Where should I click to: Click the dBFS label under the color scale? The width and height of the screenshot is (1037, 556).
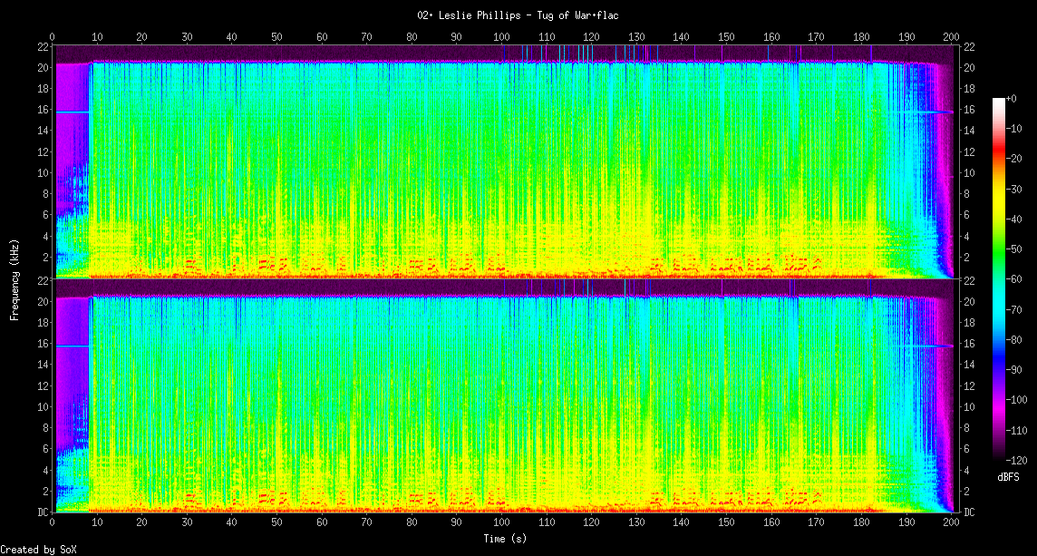pyautogui.click(x=1009, y=477)
